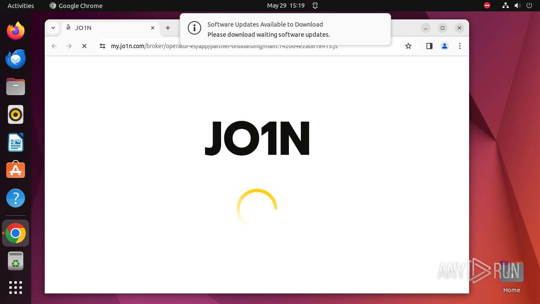This screenshot has height=304, width=540.
Task: Select the JO1N browser tab
Action: tap(111, 28)
